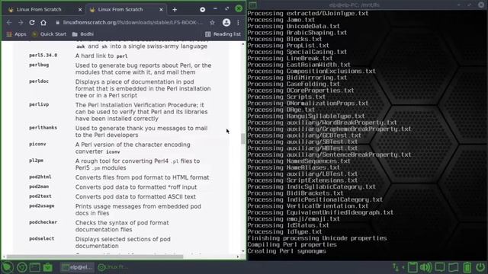Go back in the browser
Image resolution: width=488 pixels, height=274 pixels.
click(9, 22)
